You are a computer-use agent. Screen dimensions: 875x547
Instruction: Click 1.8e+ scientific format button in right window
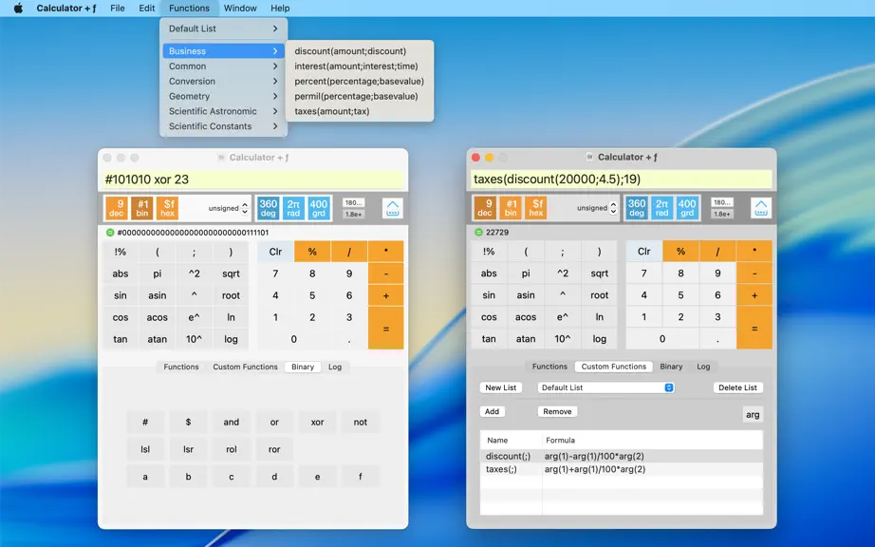point(721,214)
